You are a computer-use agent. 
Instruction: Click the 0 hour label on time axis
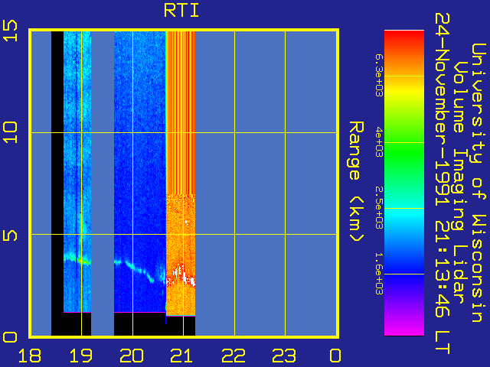(335, 356)
